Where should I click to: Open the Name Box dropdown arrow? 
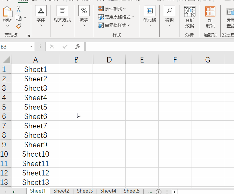pos(31,47)
